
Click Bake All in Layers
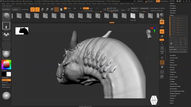click(178, 47)
